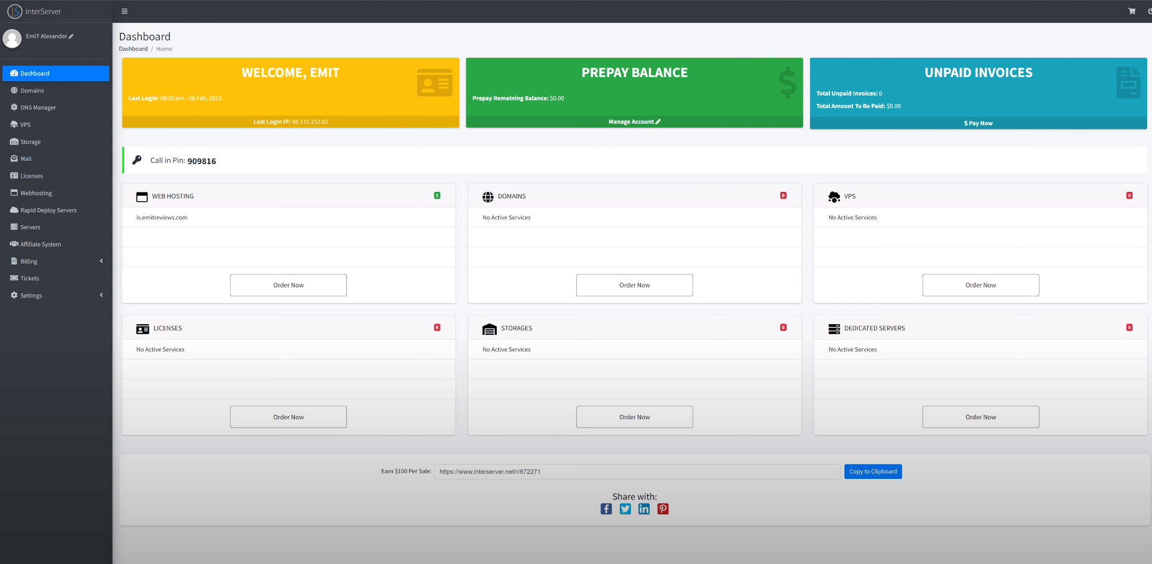1152x564 pixels.
Task: Open VPS in the sidebar
Action: tap(56, 125)
